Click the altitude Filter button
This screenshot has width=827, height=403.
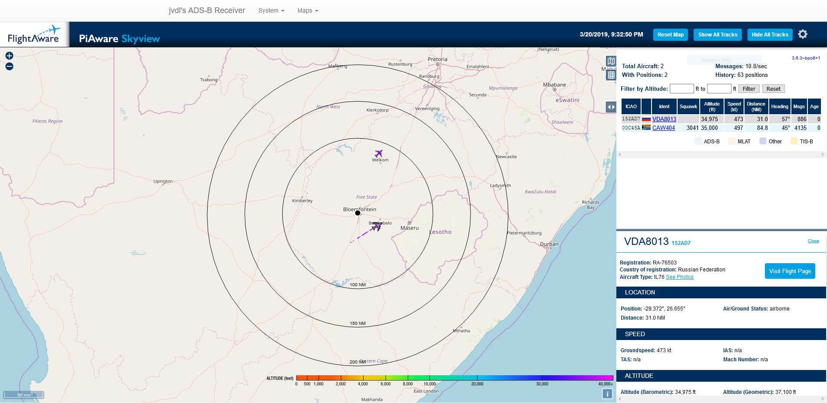[x=749, y=89]
